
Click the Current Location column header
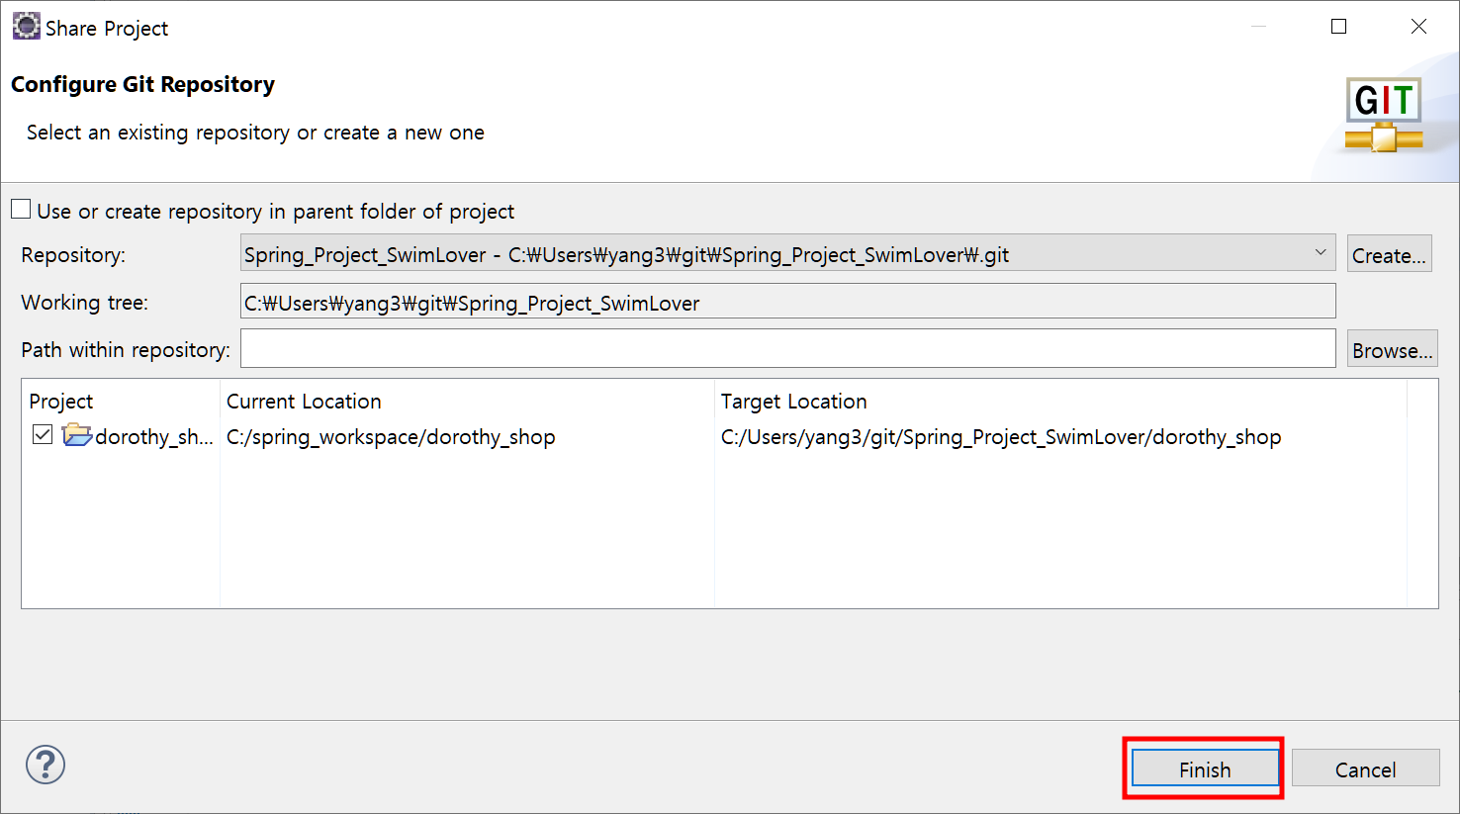click(303, 402)
